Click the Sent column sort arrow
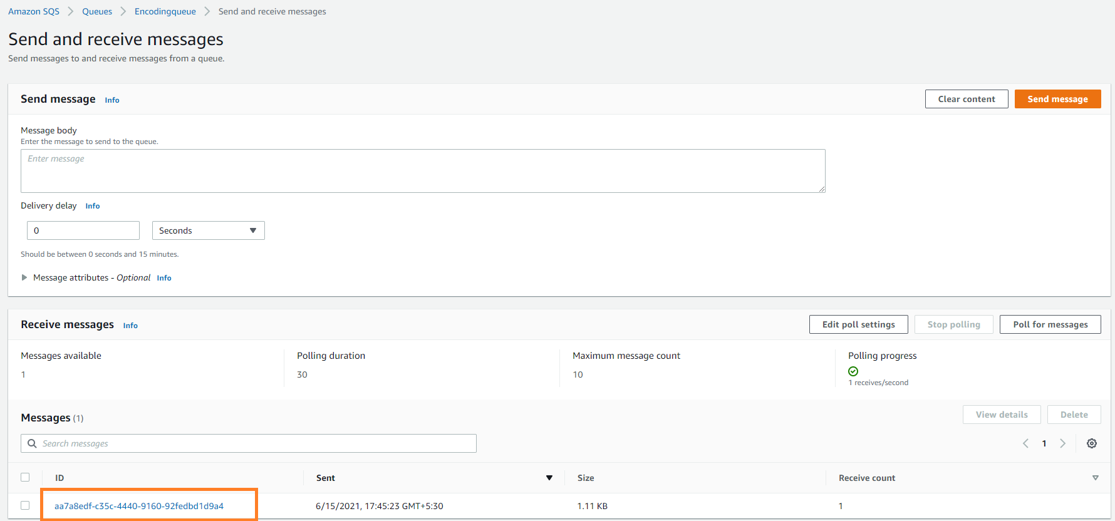The image size is (1115, 521). click(549, 478)
